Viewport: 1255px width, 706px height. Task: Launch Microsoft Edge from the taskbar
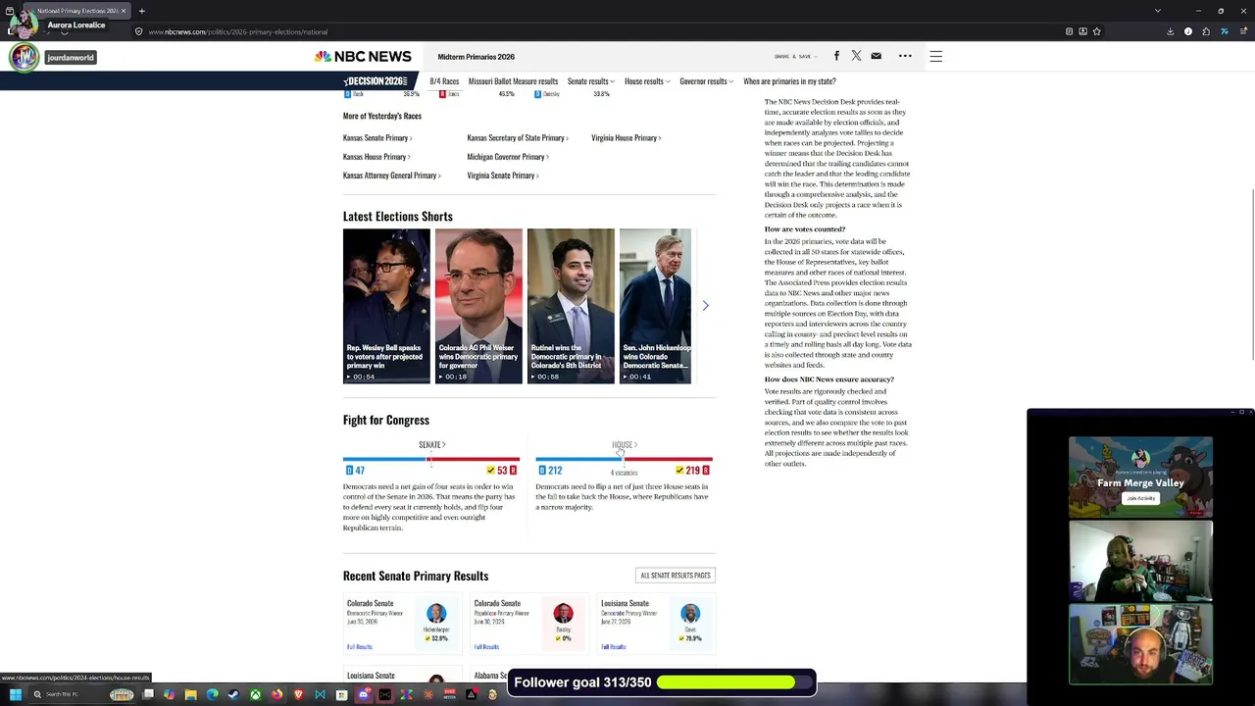coord(212,695)
